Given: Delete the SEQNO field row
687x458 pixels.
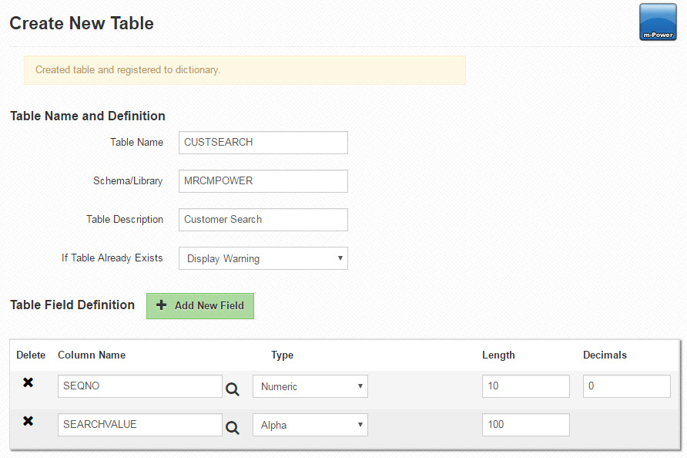Looking at the screenshot, I should [x=28, y=383].
